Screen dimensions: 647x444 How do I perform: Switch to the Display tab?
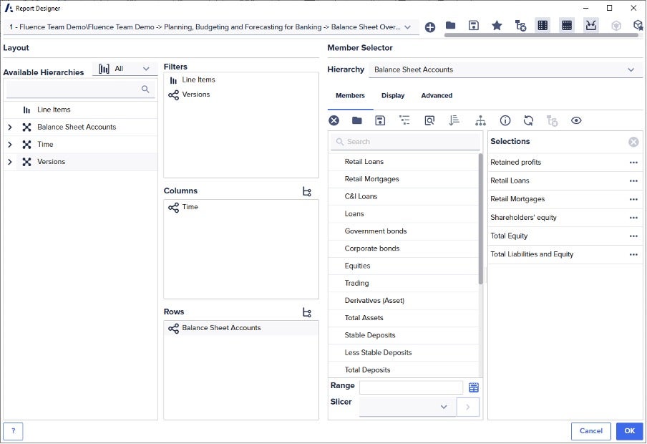click(392, 96)
